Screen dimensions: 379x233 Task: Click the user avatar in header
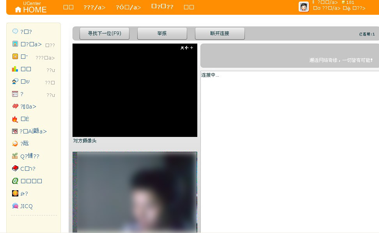pos(304,7)
